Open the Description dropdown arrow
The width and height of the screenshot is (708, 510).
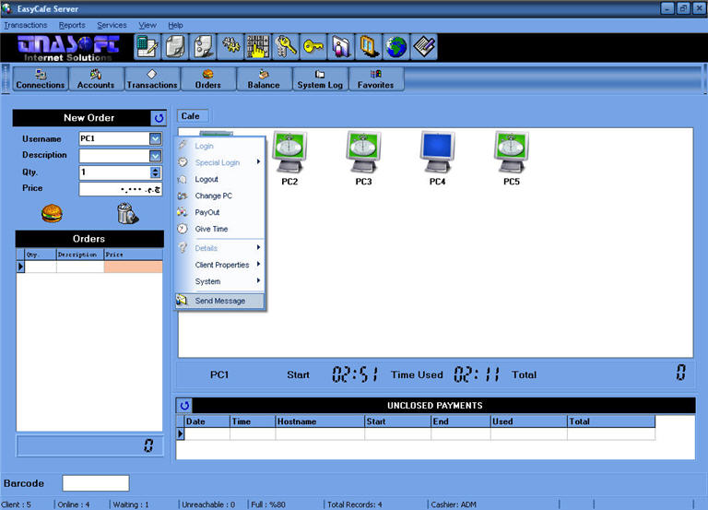coord(155,156)
